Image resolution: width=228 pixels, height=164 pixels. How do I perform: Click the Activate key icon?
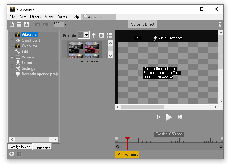point(84,17)
